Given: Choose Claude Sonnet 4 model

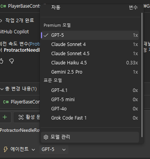Looking at the screenshot, I should click(90, 44).
